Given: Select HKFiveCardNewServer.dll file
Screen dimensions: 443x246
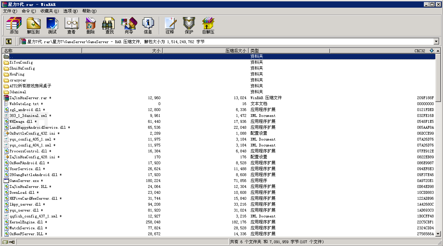Looking at the screenshot, I should pos(35,198).
